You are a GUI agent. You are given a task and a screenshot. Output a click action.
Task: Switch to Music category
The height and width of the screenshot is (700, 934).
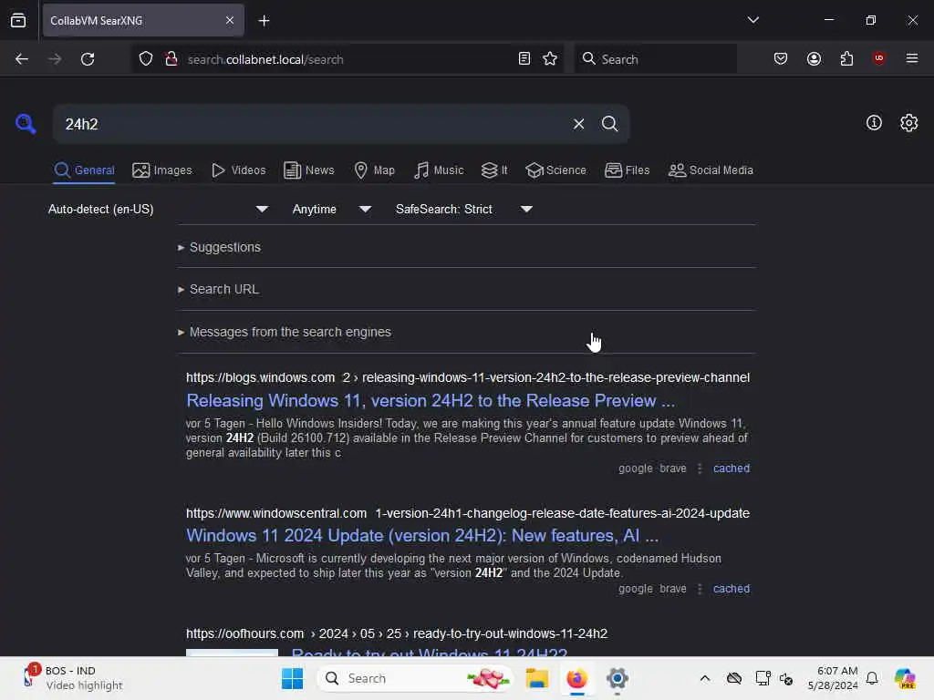(439, 170)
